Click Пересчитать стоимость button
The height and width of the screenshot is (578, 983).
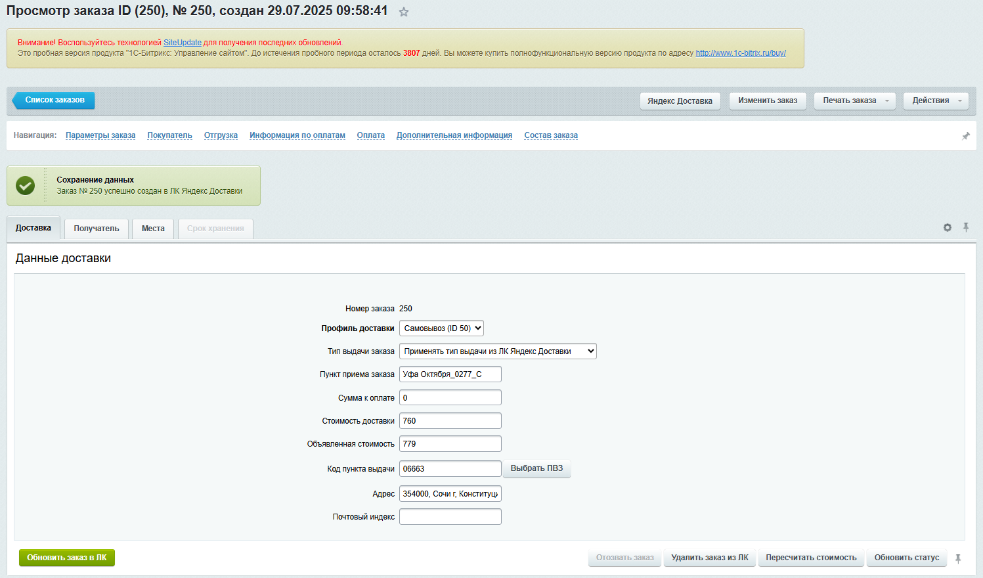[x=811, y=558]
